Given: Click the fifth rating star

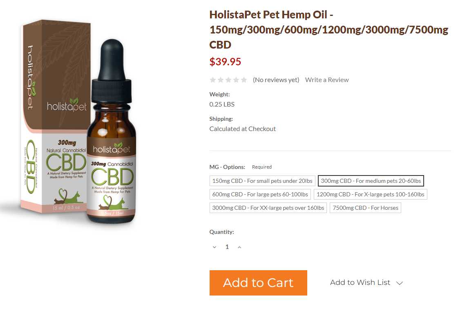Looking at the screenshot, I should (244, 80).
